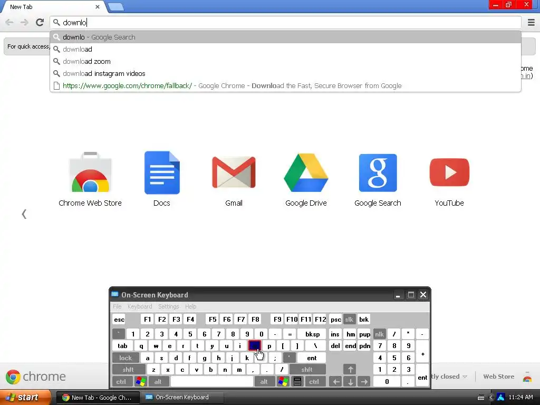Toggle the left alt key
The image size is (540, 405).
[x=158, y=382]
